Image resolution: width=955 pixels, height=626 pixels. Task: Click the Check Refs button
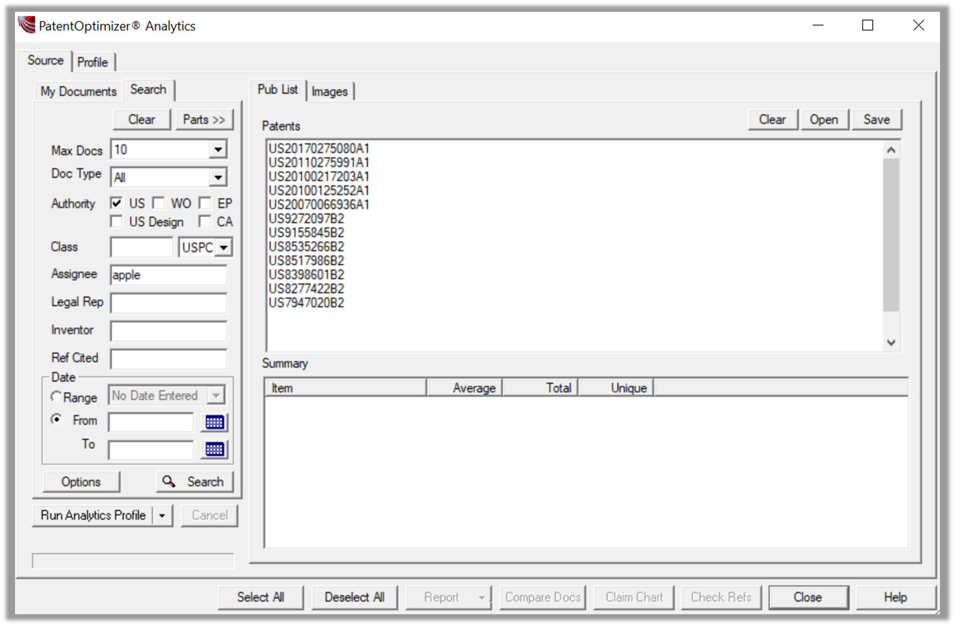click(x=721, y=597)
